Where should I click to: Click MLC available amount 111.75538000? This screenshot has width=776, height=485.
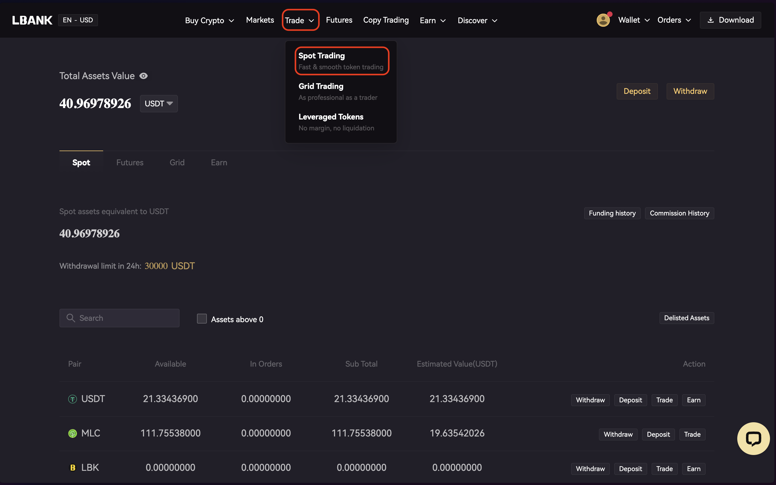click(170, 433)
